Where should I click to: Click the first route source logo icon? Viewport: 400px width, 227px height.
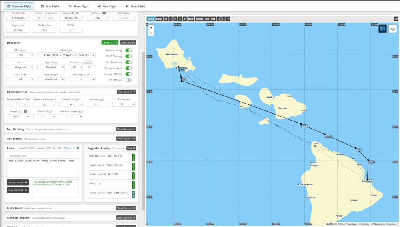click(22, 148)
